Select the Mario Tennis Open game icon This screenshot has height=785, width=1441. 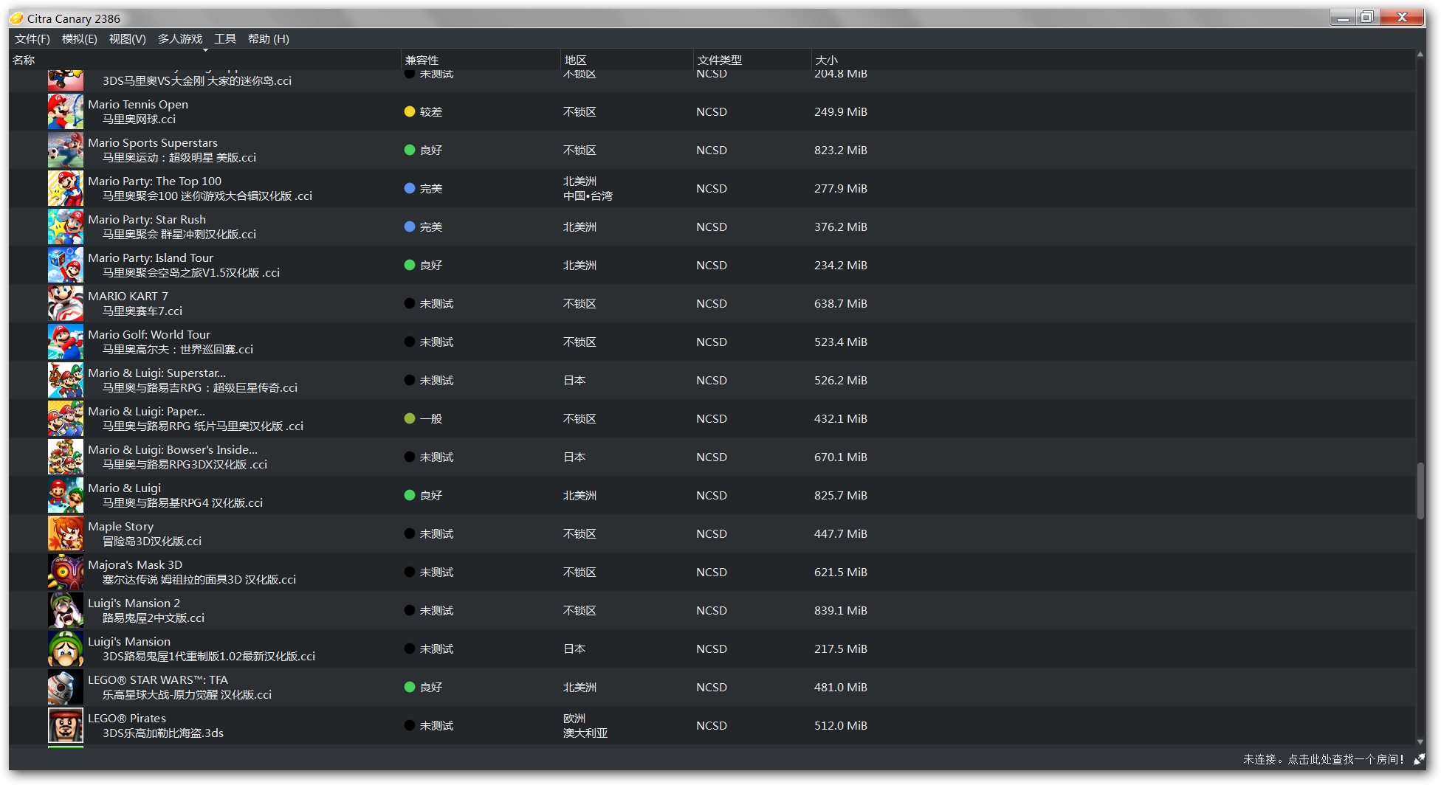point(66,111)
